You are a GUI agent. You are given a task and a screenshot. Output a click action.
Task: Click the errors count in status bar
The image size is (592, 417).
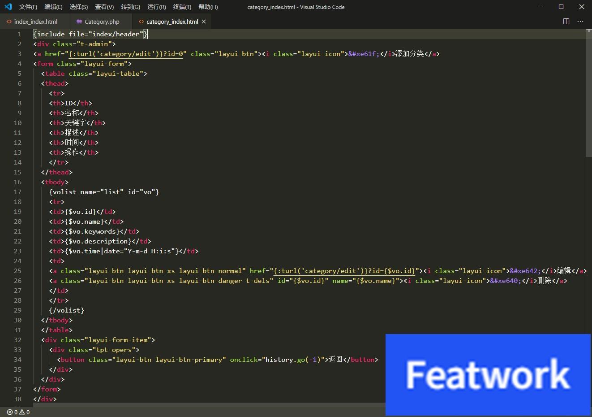pos(12,412)
